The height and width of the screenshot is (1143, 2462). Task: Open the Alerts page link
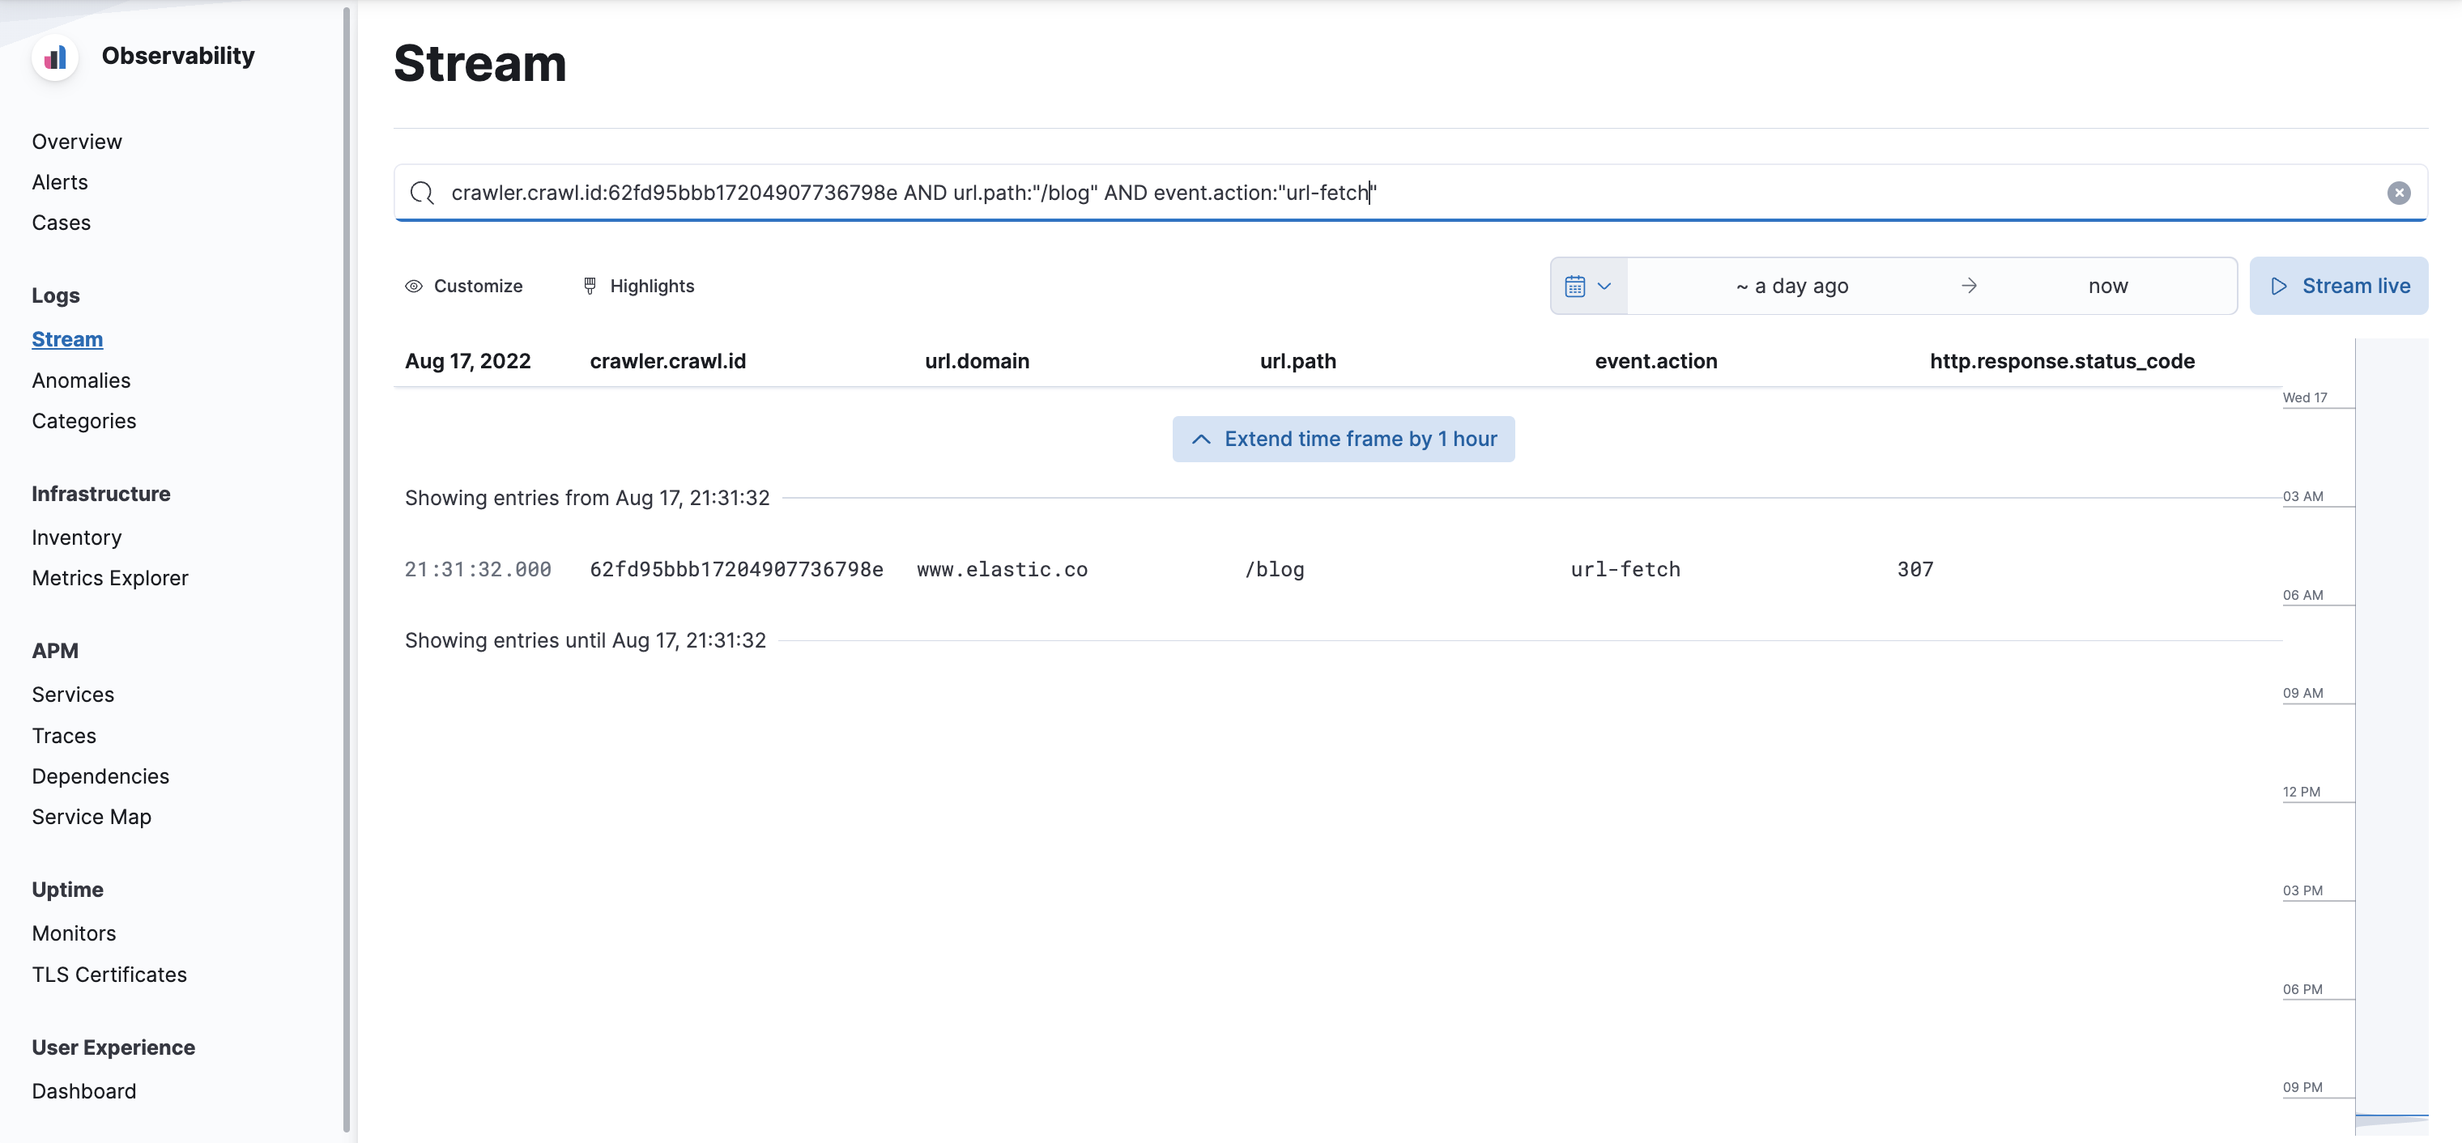tap(59, 181)
